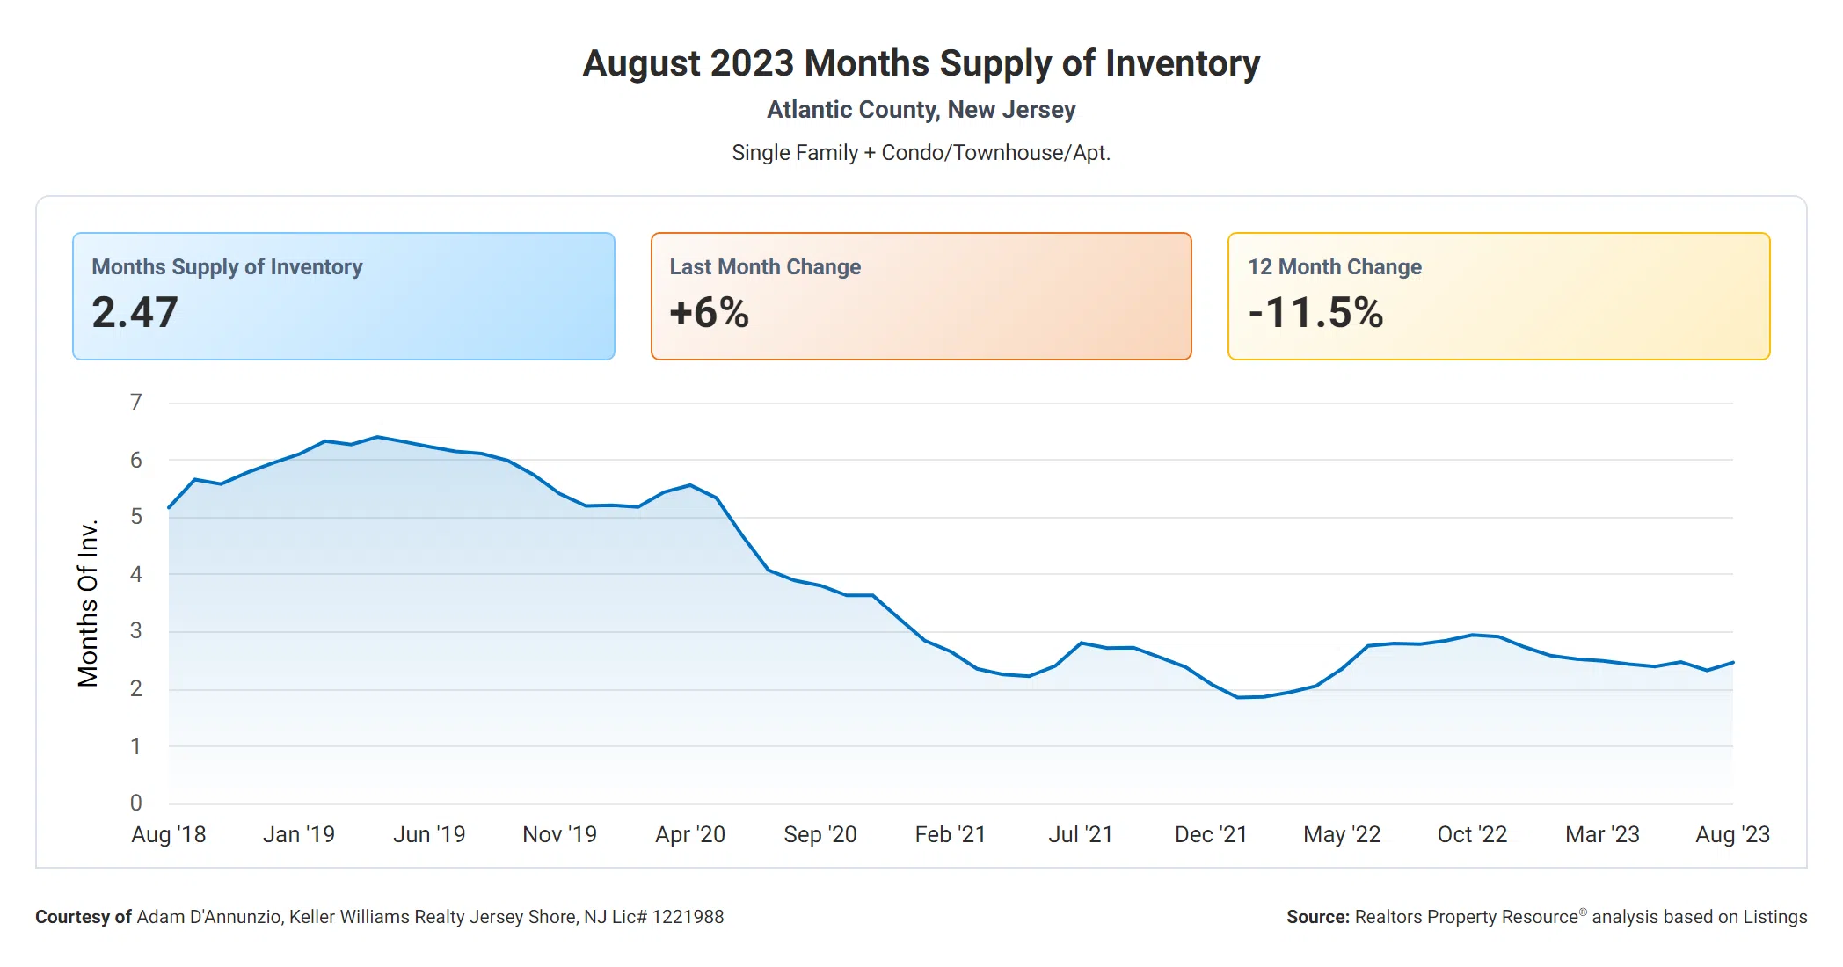Click the Jan '19 x-axis label

[299, 834]
